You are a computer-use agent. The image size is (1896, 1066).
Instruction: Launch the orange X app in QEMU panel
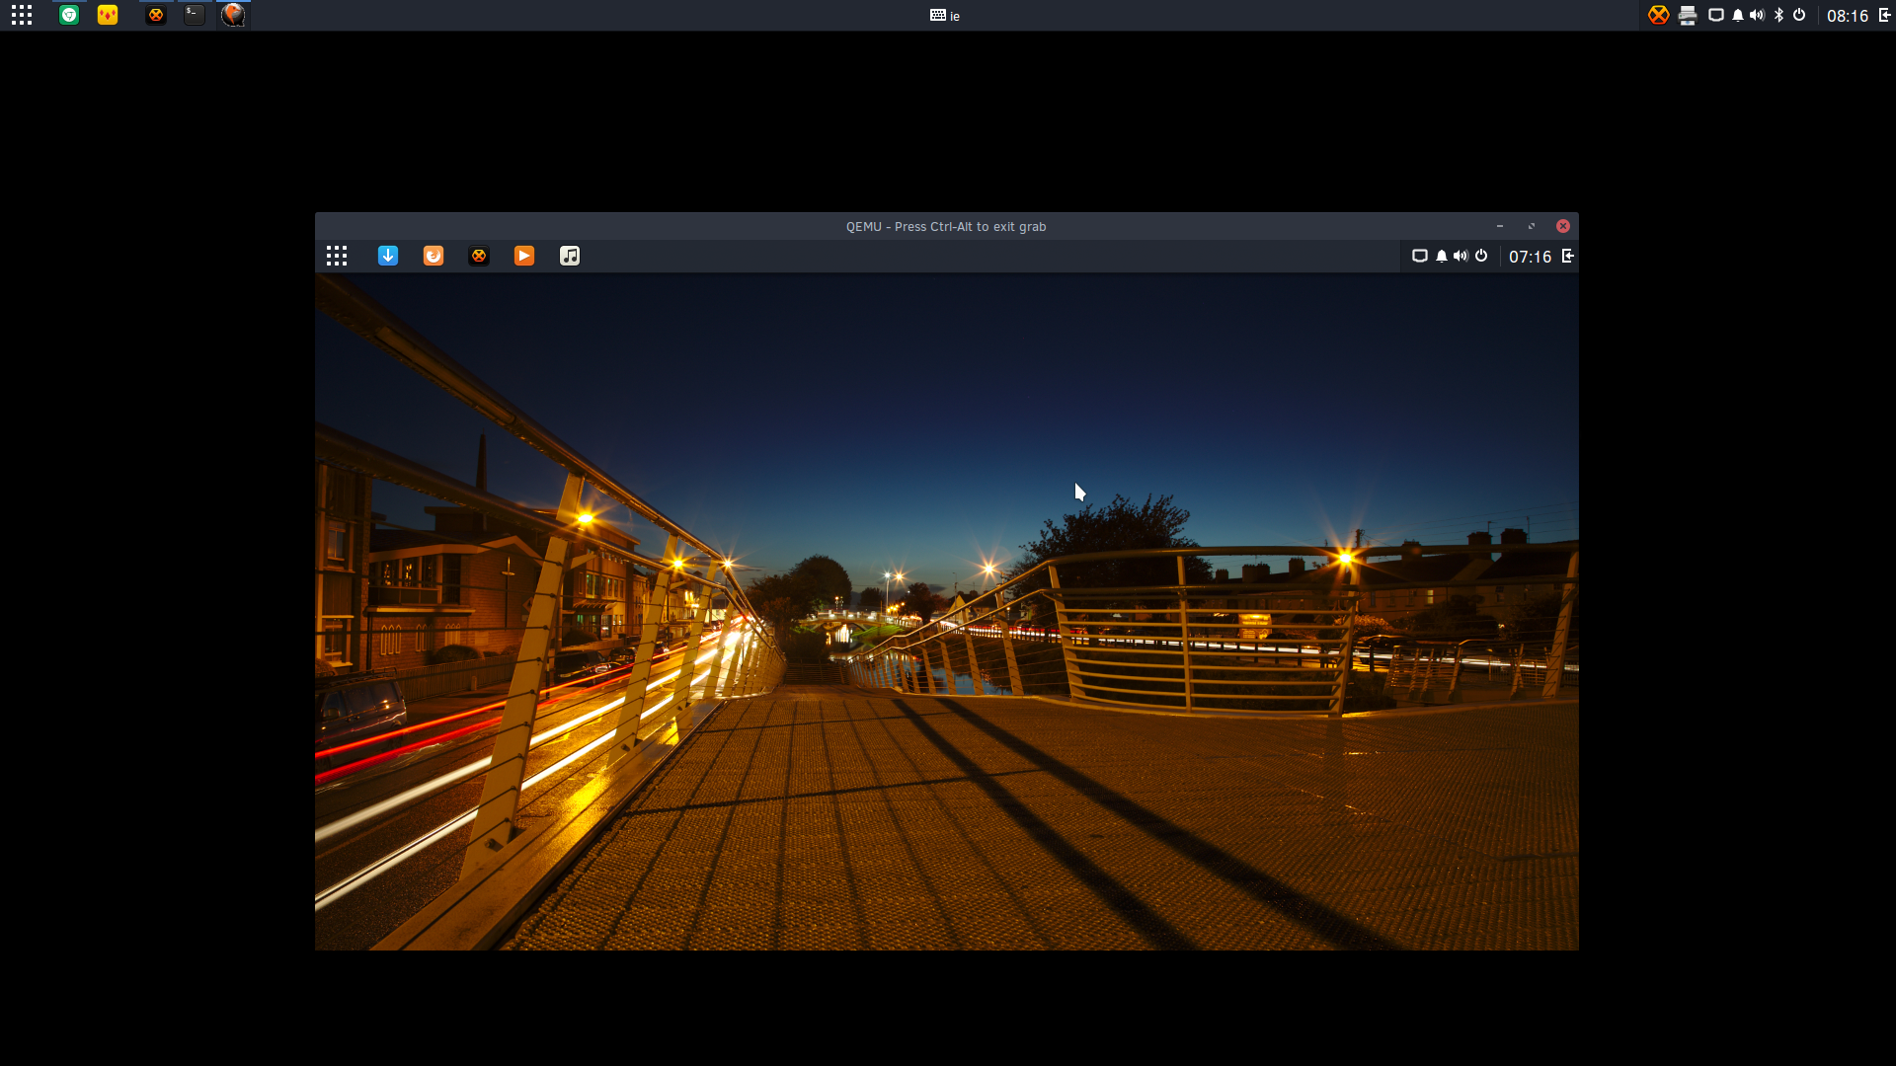(x=479, y=256)
